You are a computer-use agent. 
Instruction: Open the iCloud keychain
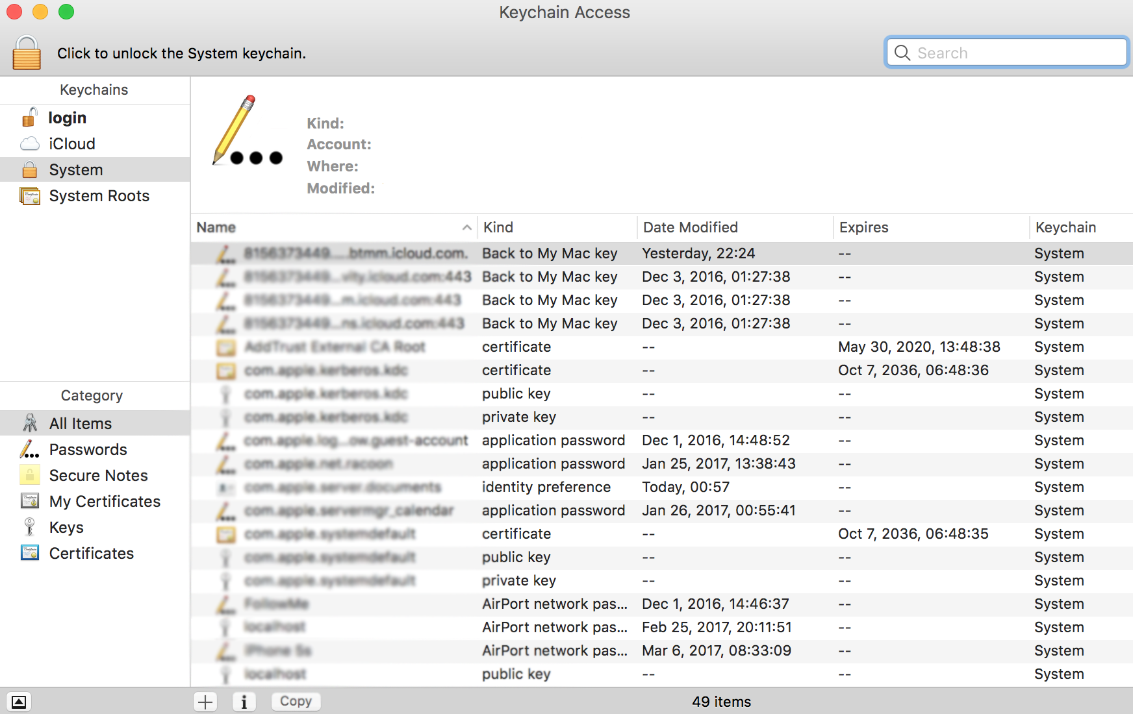coord(71,143)
